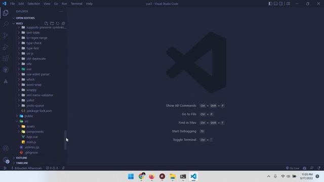Open the terminal app from taskbar

(x=183, y=176)
